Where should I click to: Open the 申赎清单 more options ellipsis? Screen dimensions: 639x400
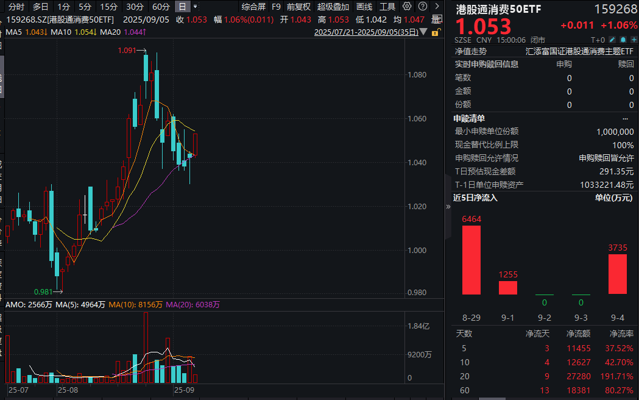coord(625,118)
